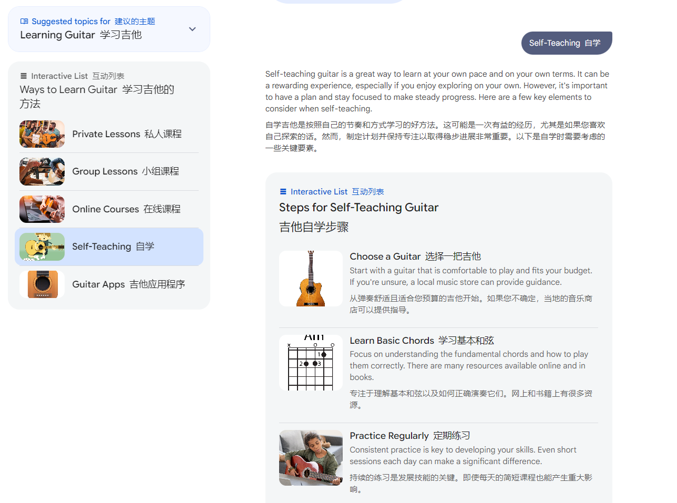Viewport: 677px width, 503px height.
Task: Click the Chinese text starting 从弹奏舒适且适合
Action: 471,304
